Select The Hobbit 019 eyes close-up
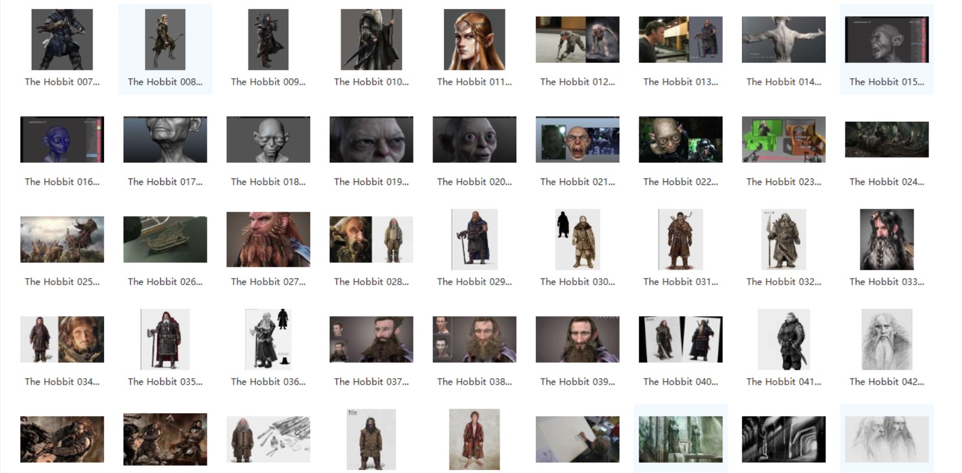The height and width of the screenshot is (473, 962). coord(371,140)
